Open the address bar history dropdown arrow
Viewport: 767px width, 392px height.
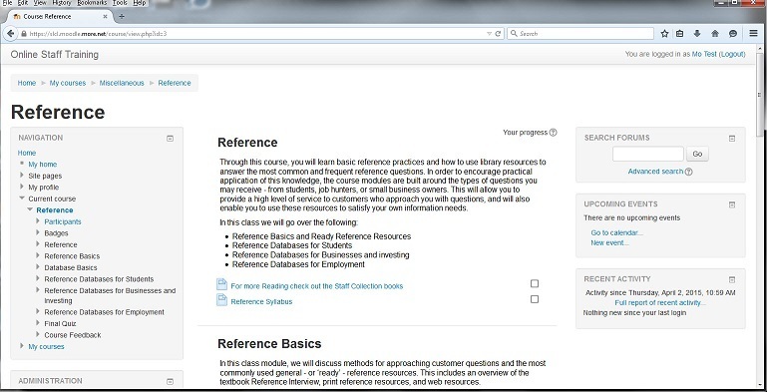click(x=489, y=34)
